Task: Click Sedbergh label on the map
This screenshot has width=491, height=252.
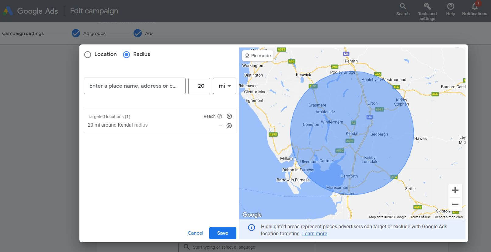Action: click(x=379, y=134)
